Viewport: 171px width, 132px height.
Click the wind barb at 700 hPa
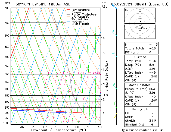(115, 86)
